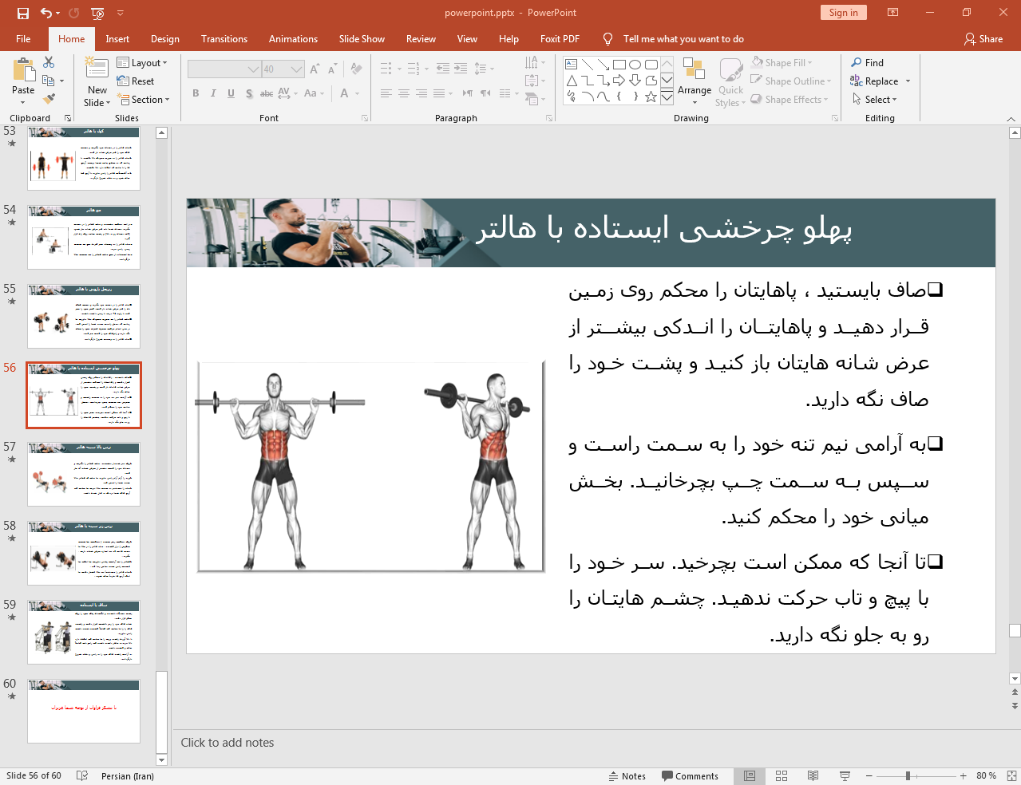The image size is (1021, 785).
Task: Switch to Reading View icon
Action: 813,776
